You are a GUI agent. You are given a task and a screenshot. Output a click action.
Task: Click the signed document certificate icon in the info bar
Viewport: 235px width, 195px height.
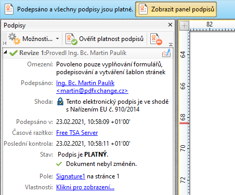point(9,9)
